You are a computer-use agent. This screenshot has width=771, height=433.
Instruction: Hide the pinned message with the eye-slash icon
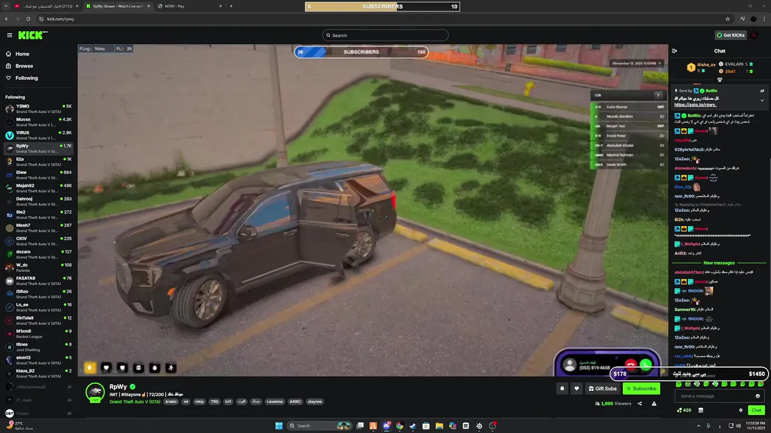762,91
